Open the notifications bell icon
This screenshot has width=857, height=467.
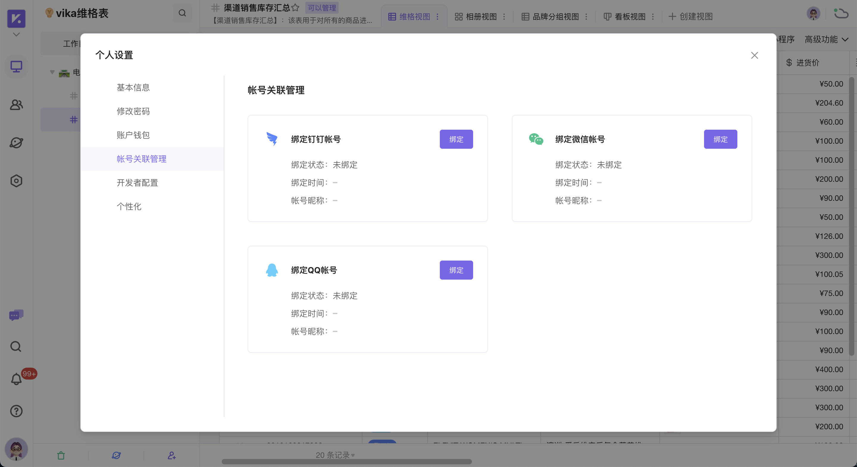[16, 379]
